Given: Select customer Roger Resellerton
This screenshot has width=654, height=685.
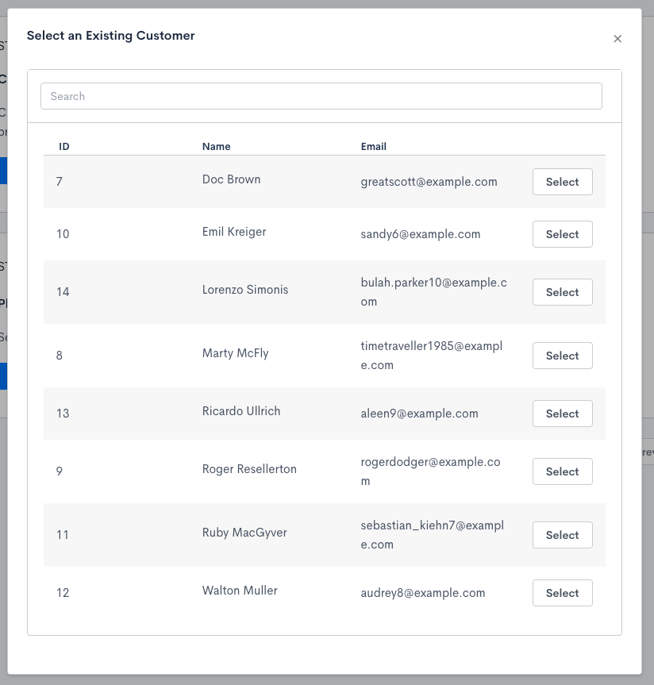Looking at the screenshot, I should tap(562, 471).
